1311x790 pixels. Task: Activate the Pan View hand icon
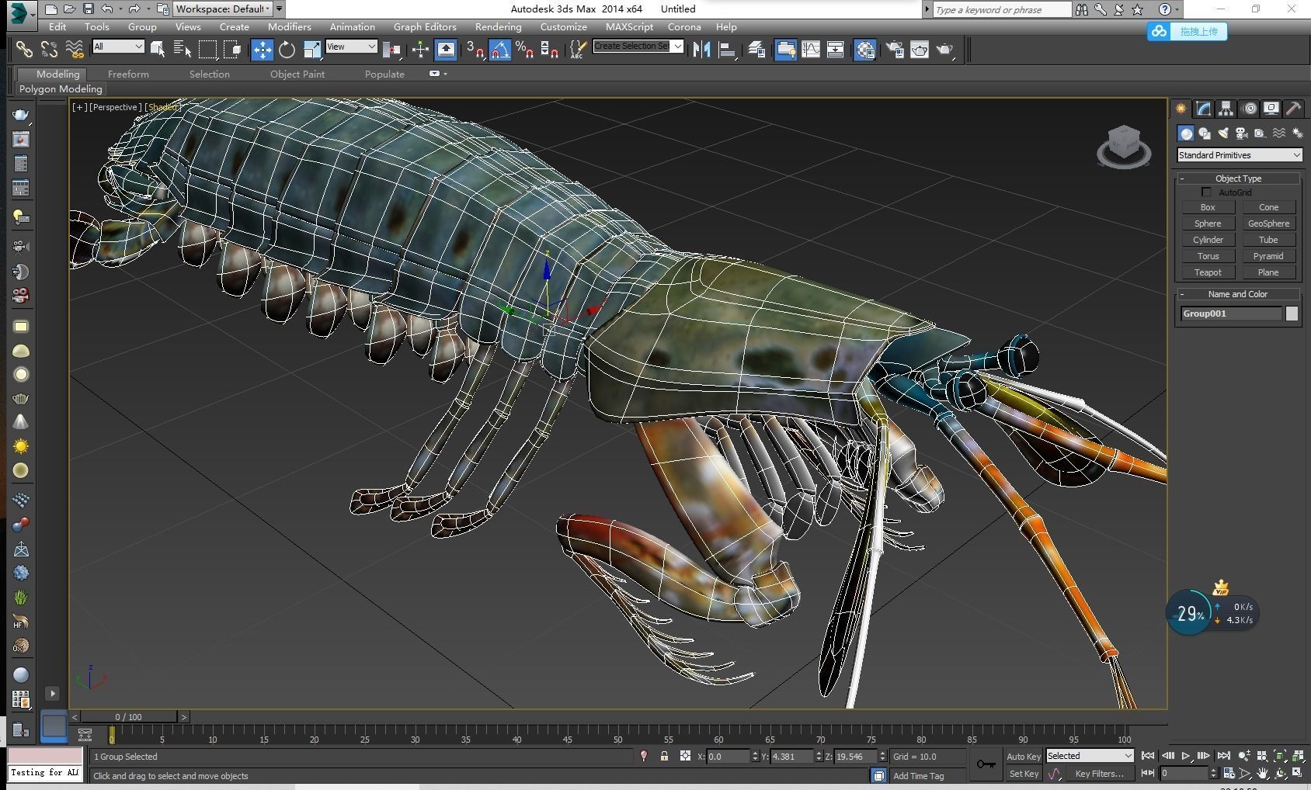pos(1263,774)
